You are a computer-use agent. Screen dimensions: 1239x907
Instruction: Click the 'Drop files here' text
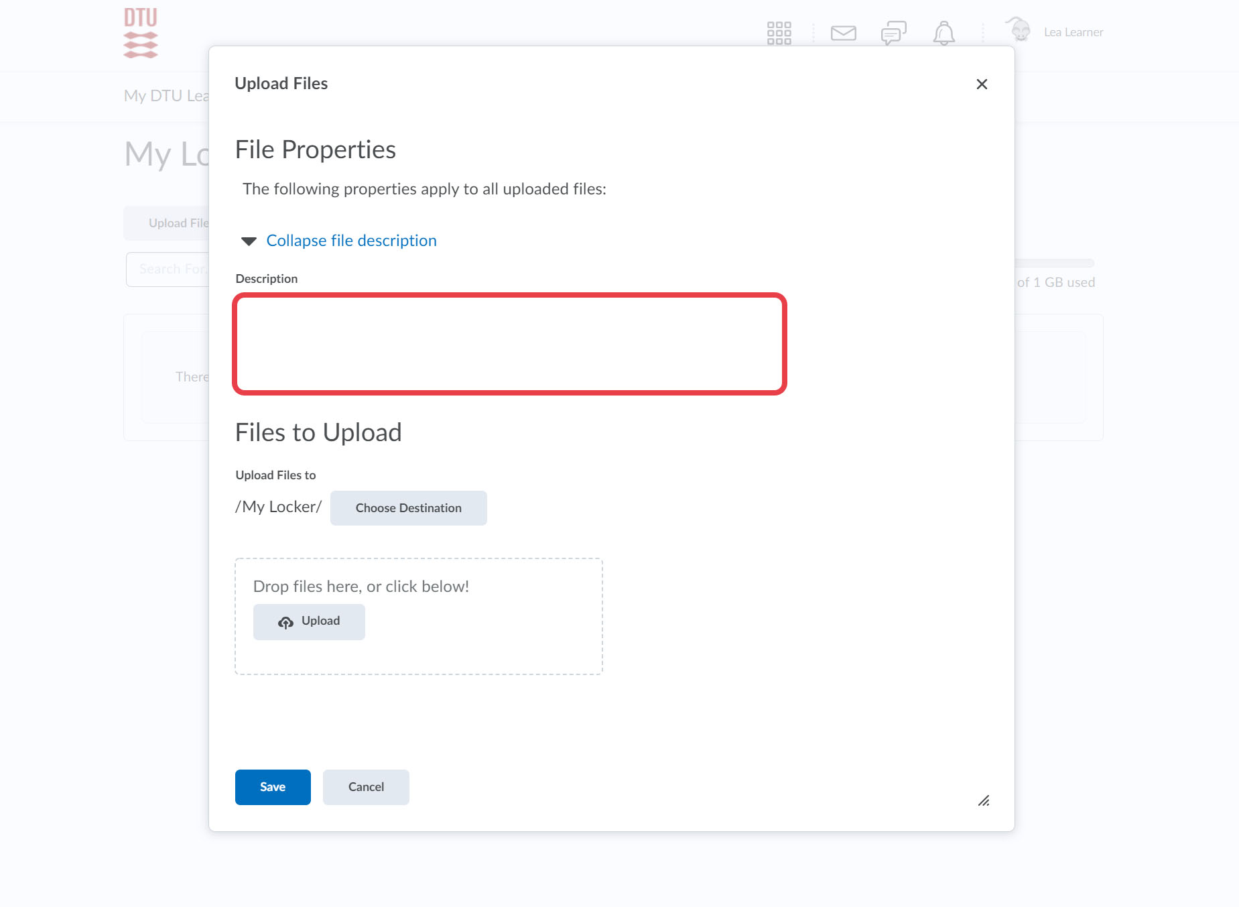(x=361, y=587)
